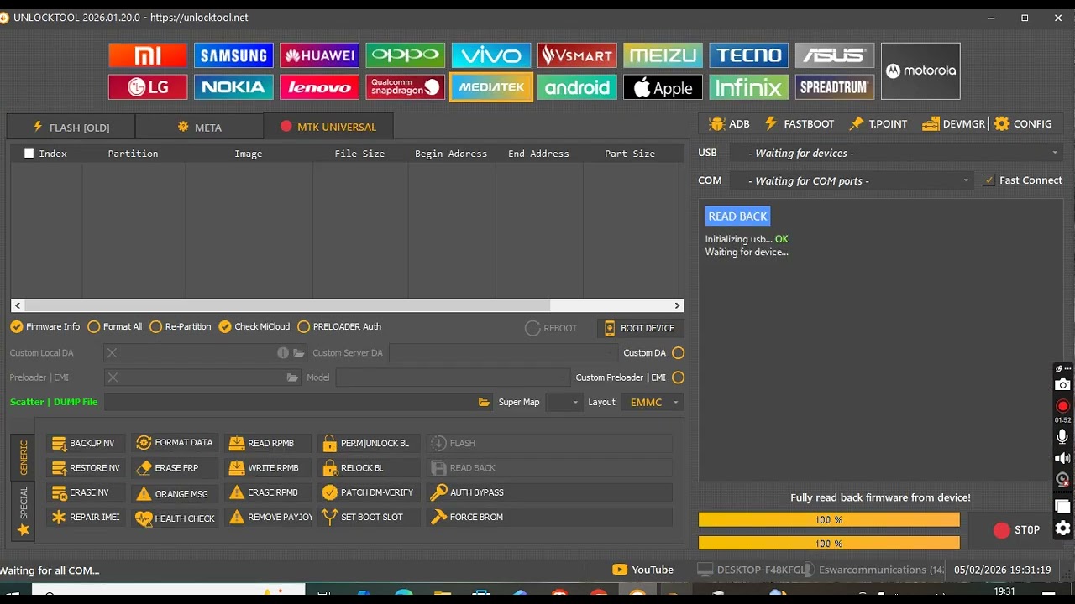Uncheck the Fast Connect checkbox
Image resolution: width=1075 pixels, height=604 pixels.
[989, 180]
